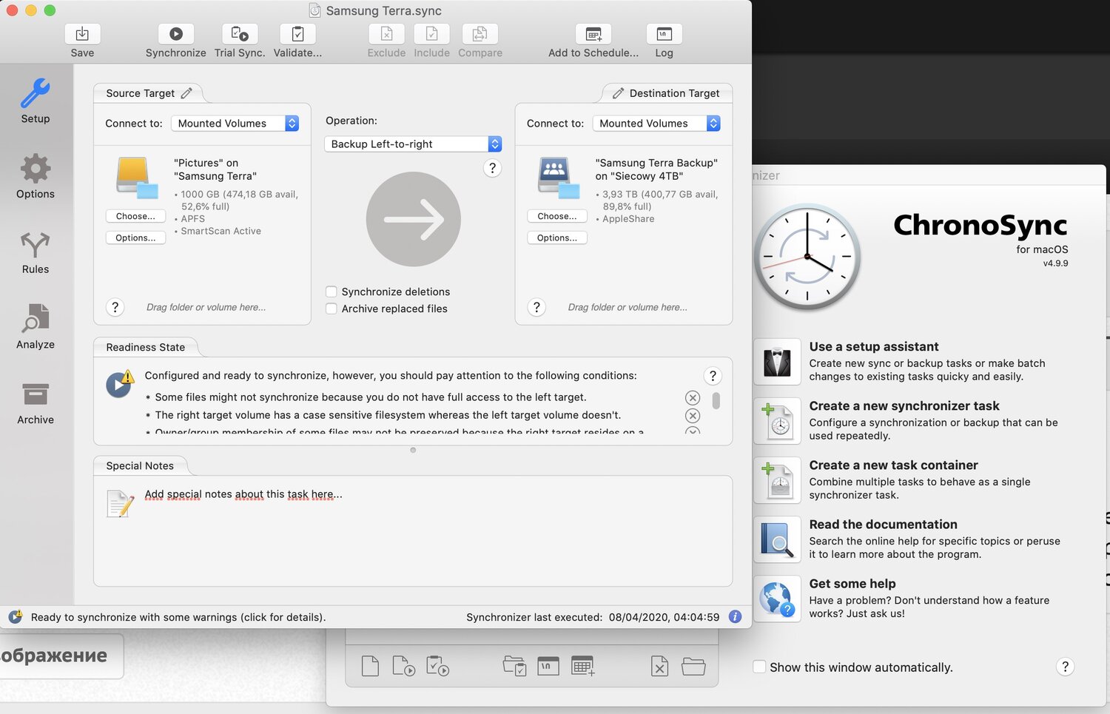Click the Source Target help question mark
The height and width of the screenshot is (714, 1110).
115,307
